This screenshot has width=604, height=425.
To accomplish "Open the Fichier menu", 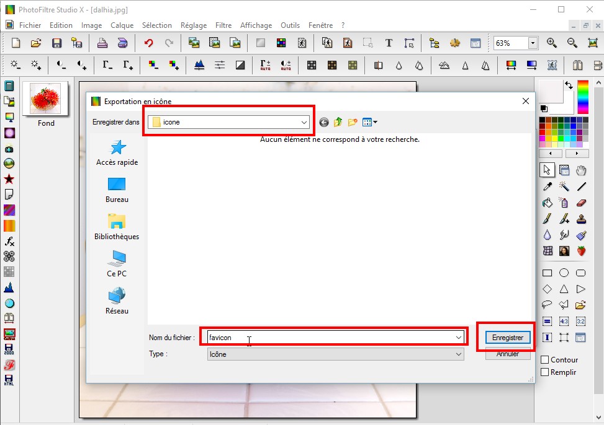I will coord(30,25).
